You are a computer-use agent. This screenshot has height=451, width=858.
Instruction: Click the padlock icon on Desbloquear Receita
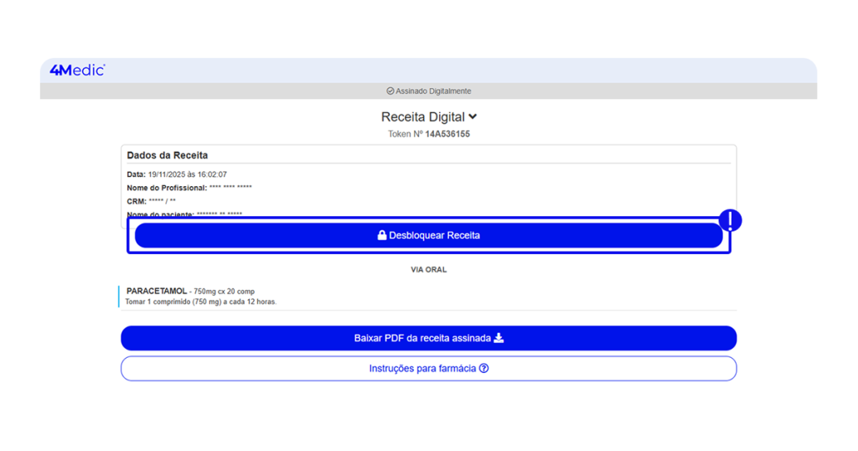(382, 236)
